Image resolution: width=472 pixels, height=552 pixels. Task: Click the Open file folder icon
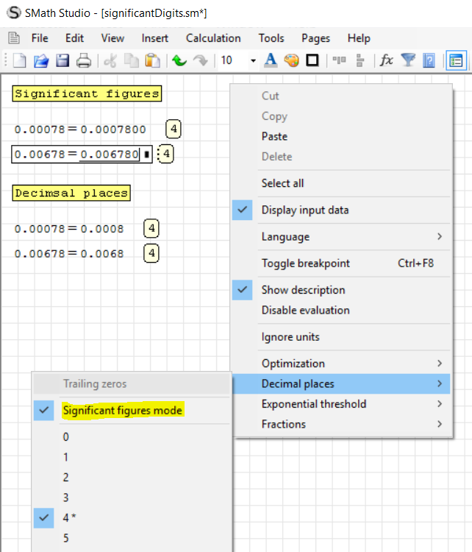[x=41, y=60]
